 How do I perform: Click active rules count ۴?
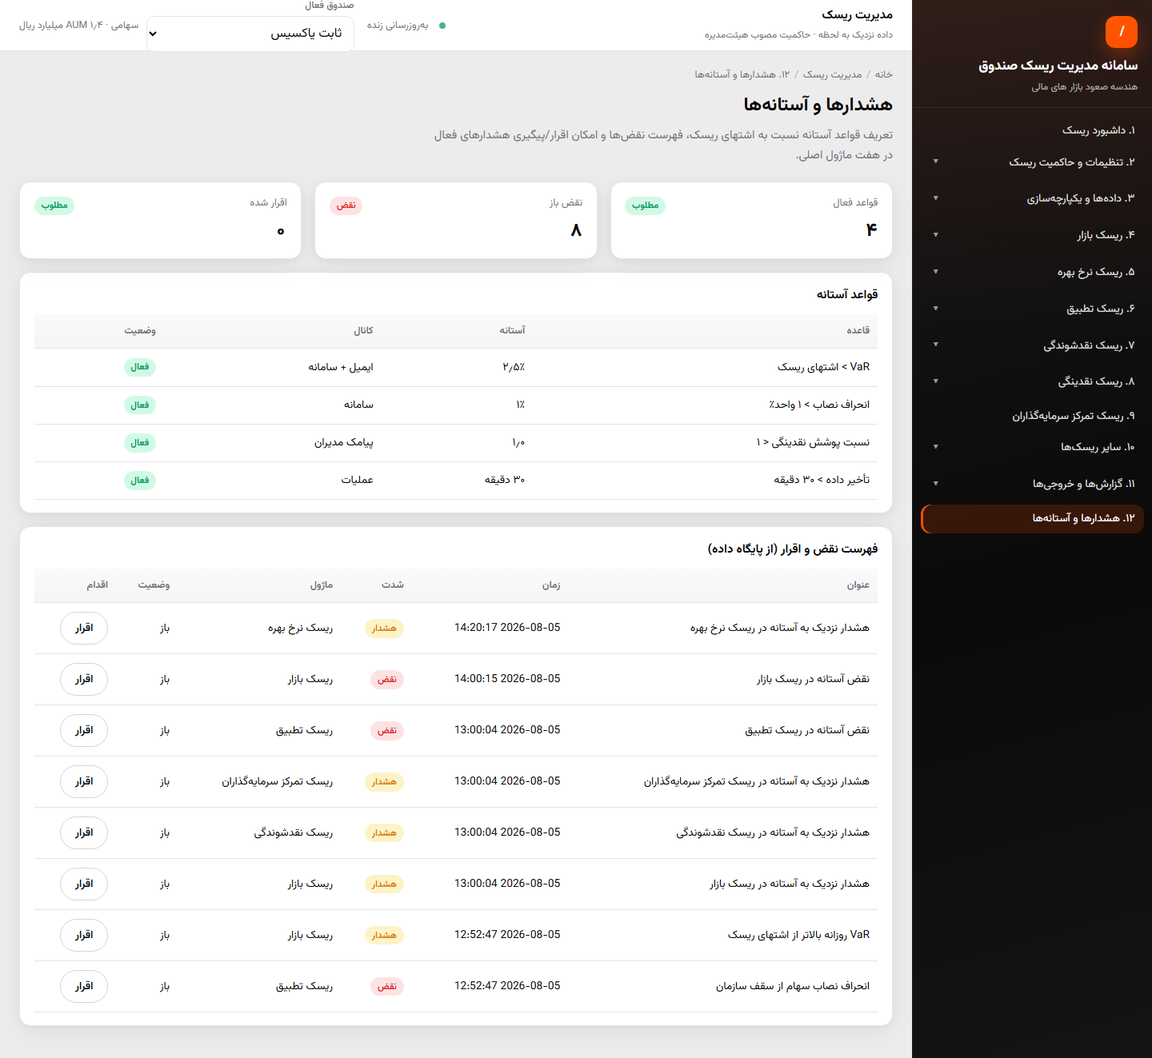(x=871, y=230)
